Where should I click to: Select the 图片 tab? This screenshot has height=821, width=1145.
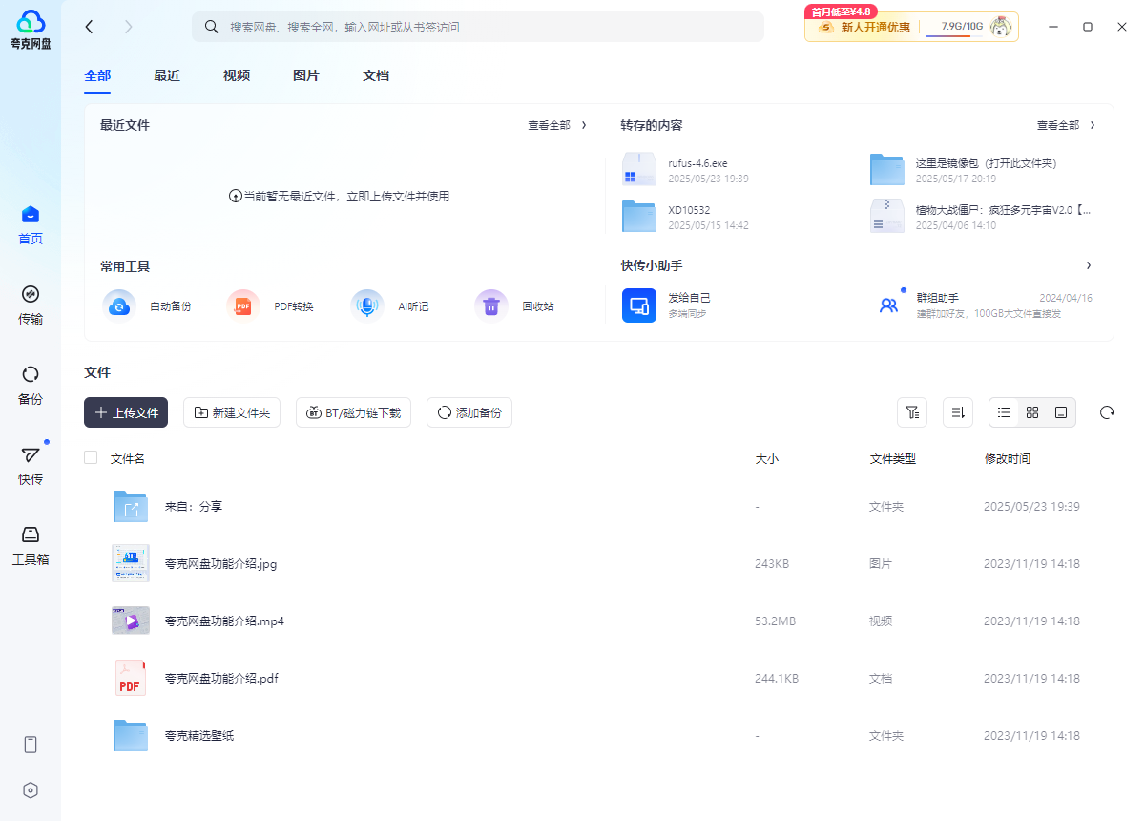tap(306, 75)
